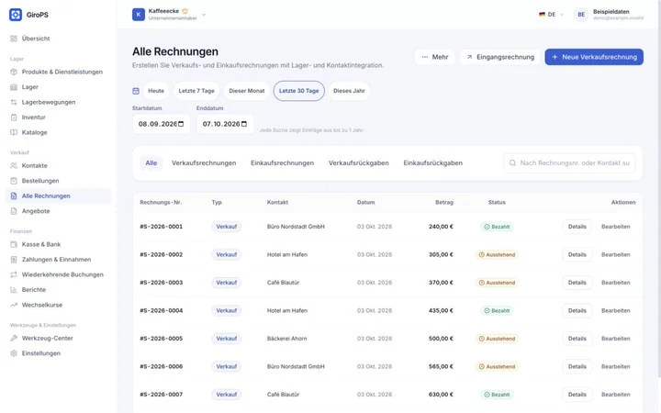
Task: Click the Verkauf tag of #S-2026-0004
Action: click(x=227, y=310)
